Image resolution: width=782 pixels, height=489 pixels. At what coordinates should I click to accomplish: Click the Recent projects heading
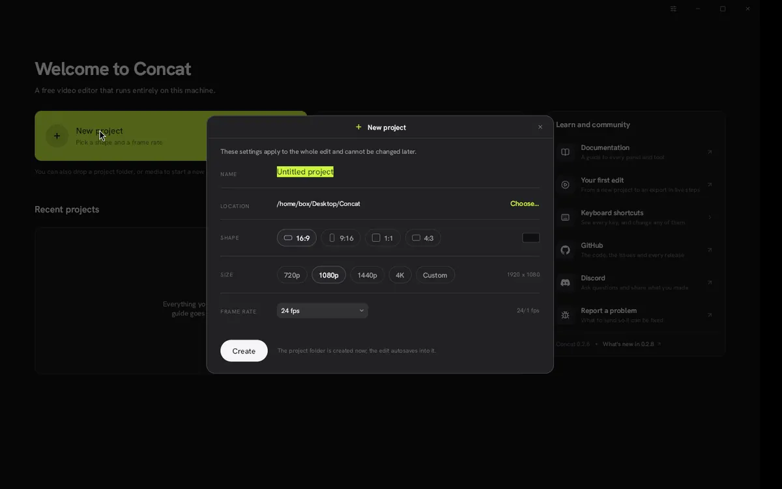click(x=67, y=209)
